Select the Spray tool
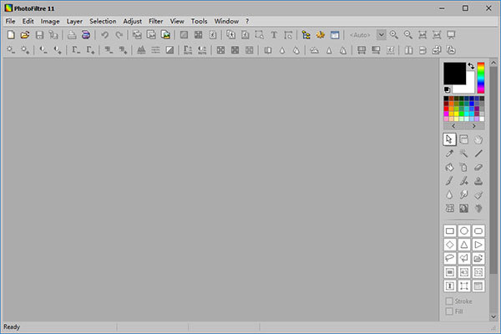This screenshot has height=334, width=501. pos(463,168)
